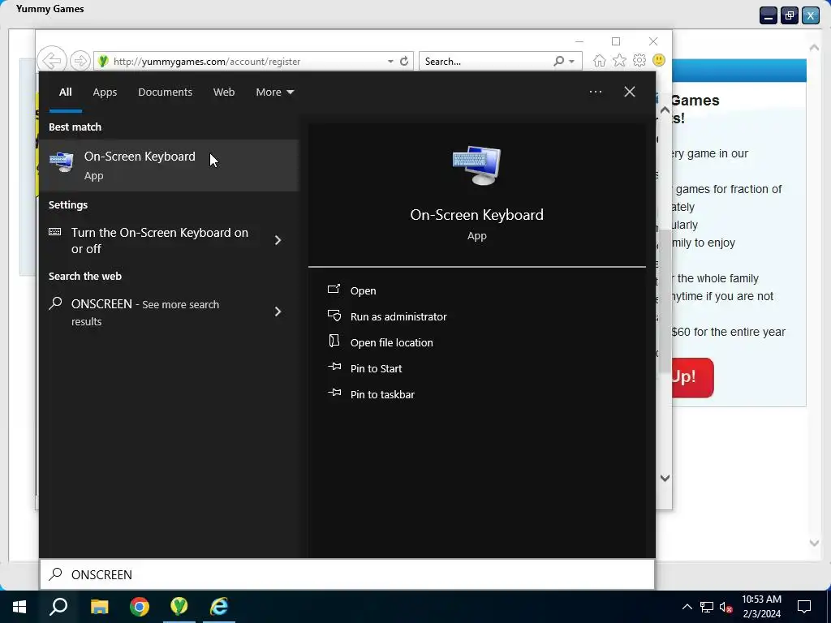Click the taskbar search magnifier button
This screenshot has width=831, height=623.
tap(58, 607)
